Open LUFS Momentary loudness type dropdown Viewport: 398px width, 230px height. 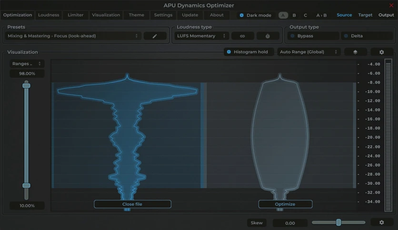(201, 36)
